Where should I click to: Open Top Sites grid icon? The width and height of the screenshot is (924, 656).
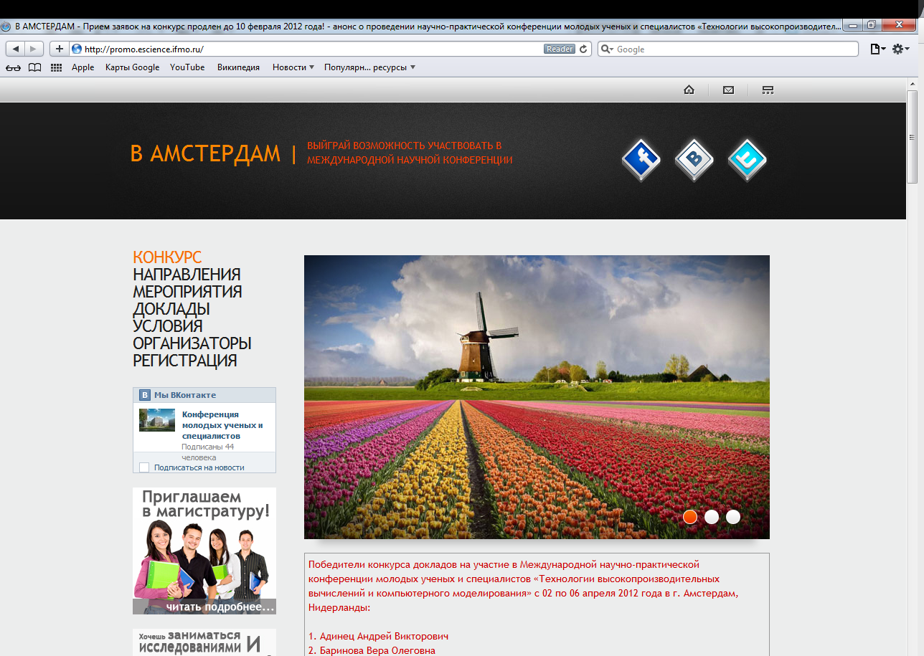coord(56,67)
